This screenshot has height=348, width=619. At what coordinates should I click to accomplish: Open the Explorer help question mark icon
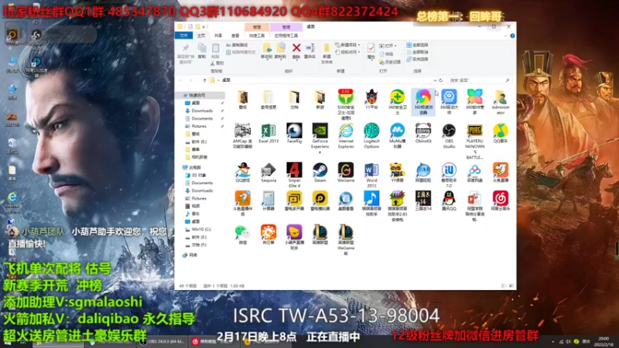(x=512, y=36)
